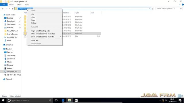Screen dimensions: 184x103
Task: Expand the ribbon chevron
Action: point(180,5)
